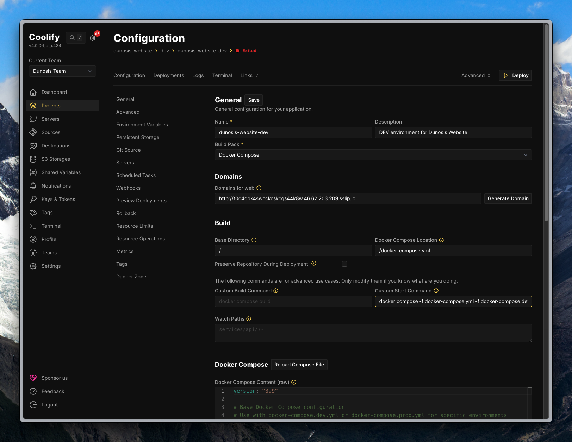572x442 pixels.
Task: Expand the Advanced dropdown
Action: (475, 75)
